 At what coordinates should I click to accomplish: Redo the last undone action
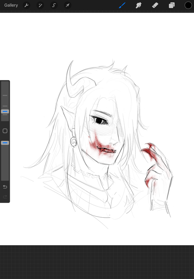click(5, 197)
